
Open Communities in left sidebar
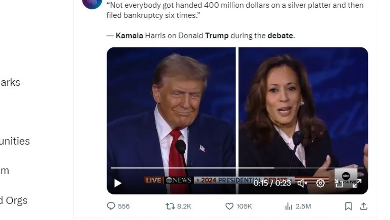[15, 141]
